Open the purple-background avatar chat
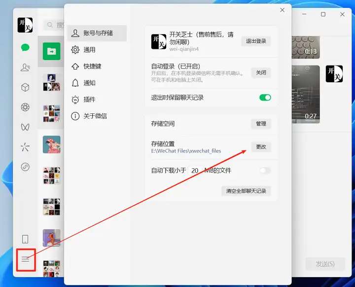The height and width of the screenshot is (287, 355). pyautogui.click(x=52, y=238)
